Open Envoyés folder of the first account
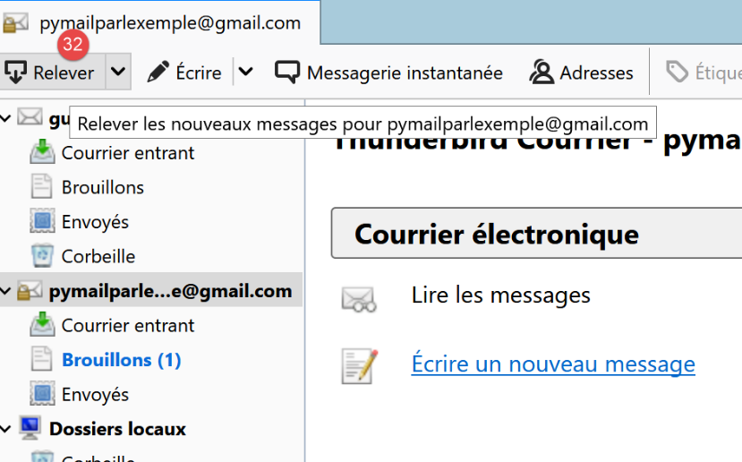Screen dimensions: 742x462 95,222
